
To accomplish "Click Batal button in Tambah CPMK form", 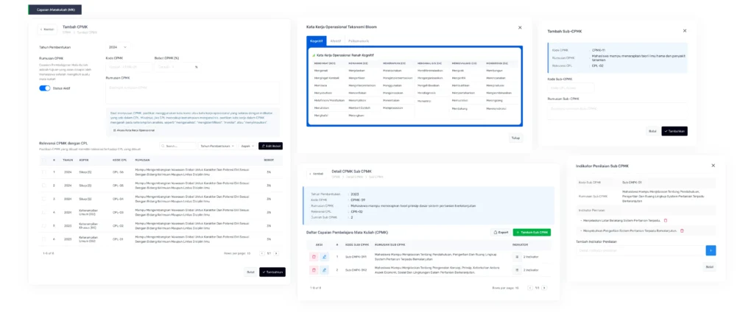I will tap(250, 272).
